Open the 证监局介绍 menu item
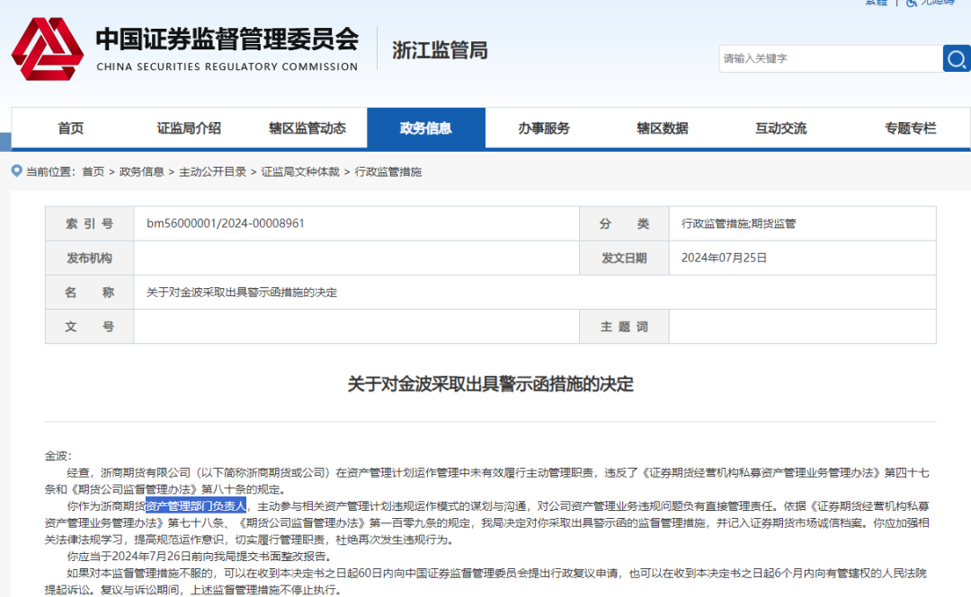 tap(189, 128)
